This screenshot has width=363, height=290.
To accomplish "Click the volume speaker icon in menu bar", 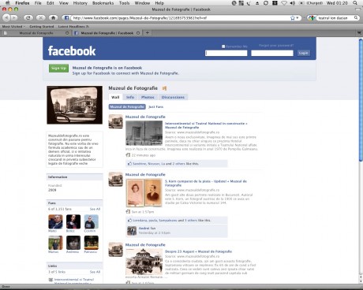I will coord(292,3).
